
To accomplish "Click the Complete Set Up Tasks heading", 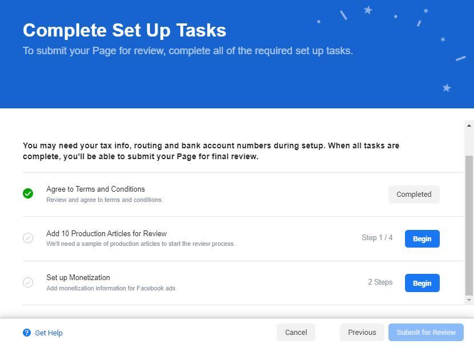I will 124,30.
